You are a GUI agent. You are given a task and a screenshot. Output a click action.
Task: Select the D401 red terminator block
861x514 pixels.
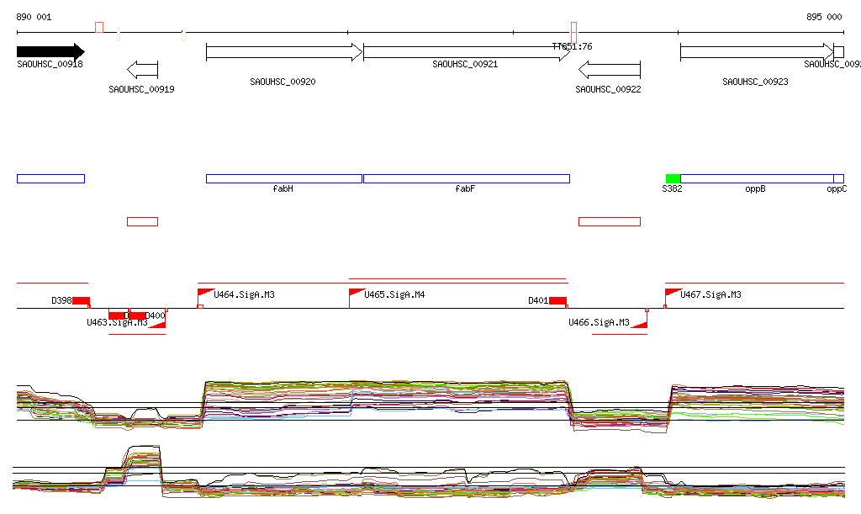558,301
